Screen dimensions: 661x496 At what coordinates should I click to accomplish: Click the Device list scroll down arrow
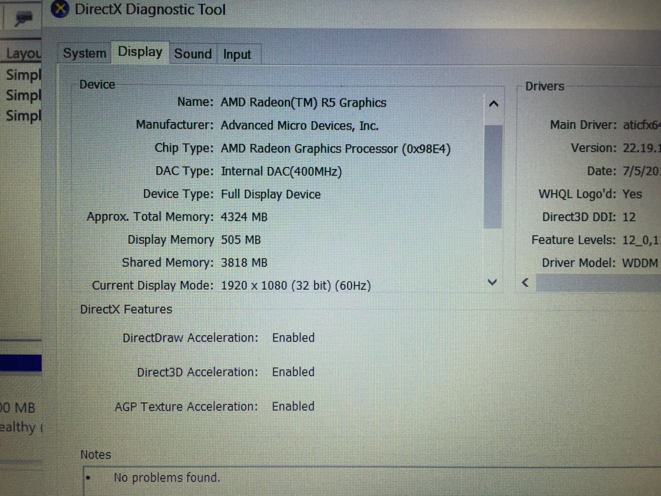[492, 283]
